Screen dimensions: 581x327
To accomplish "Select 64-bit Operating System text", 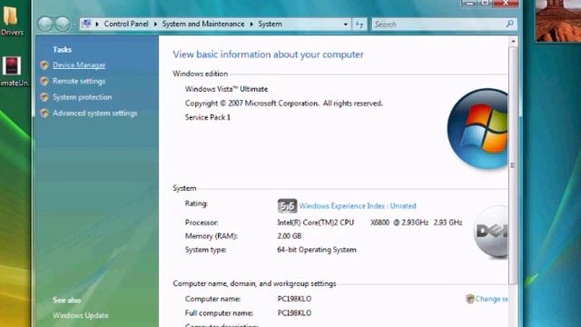I will tap(317, 250).
